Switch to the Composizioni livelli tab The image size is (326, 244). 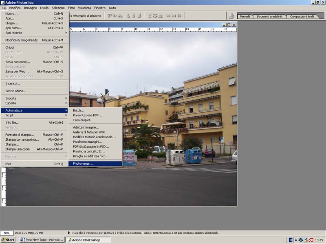(302, 17)
